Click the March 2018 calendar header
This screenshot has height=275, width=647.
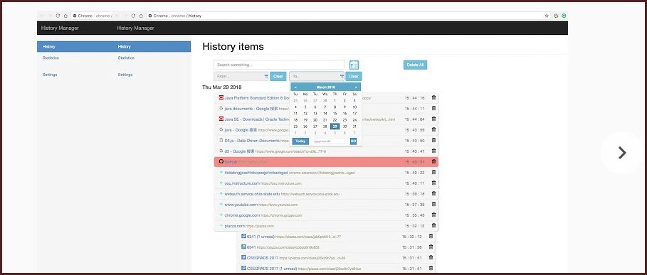[325, 87]
